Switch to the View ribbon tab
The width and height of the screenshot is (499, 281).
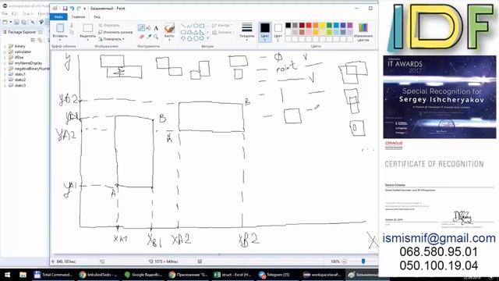97,17
